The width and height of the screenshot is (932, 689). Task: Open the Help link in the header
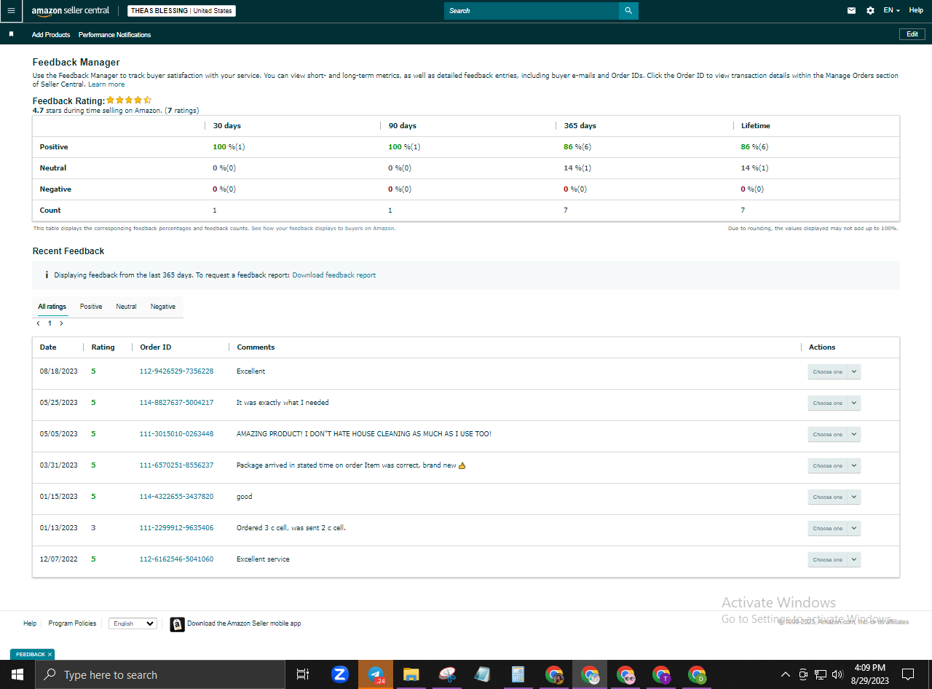pos(916,11)
